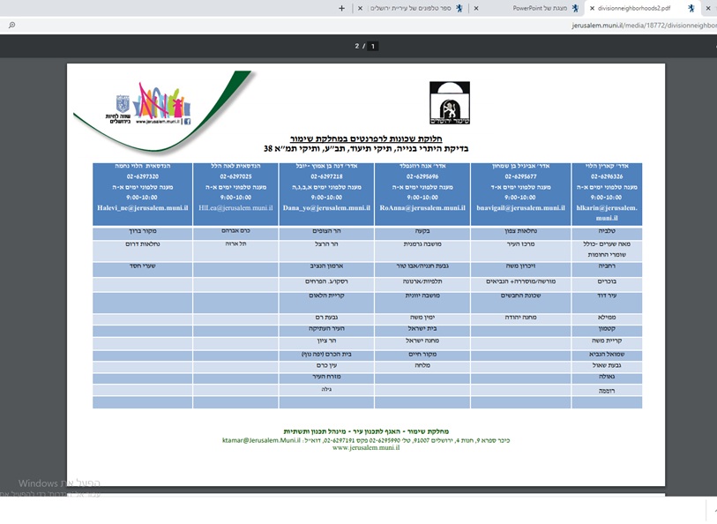The height and width of the screenshot is (524, 717).
Task: Click the table cell גבעת שאול
Action: click(607, 366)
